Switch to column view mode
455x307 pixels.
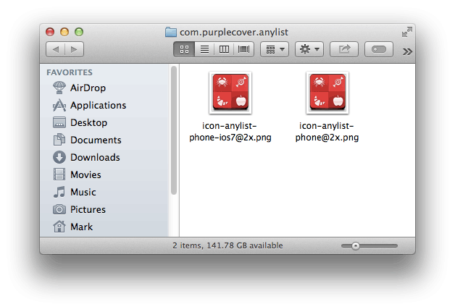[224, 49]
